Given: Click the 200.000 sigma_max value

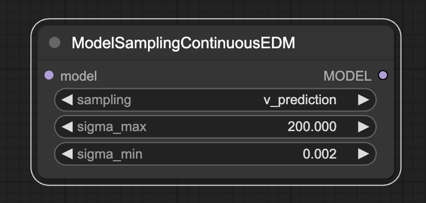Looking at the screenshot, I should coord(312,127).
